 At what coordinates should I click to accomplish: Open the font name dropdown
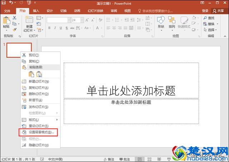[69, 20]
